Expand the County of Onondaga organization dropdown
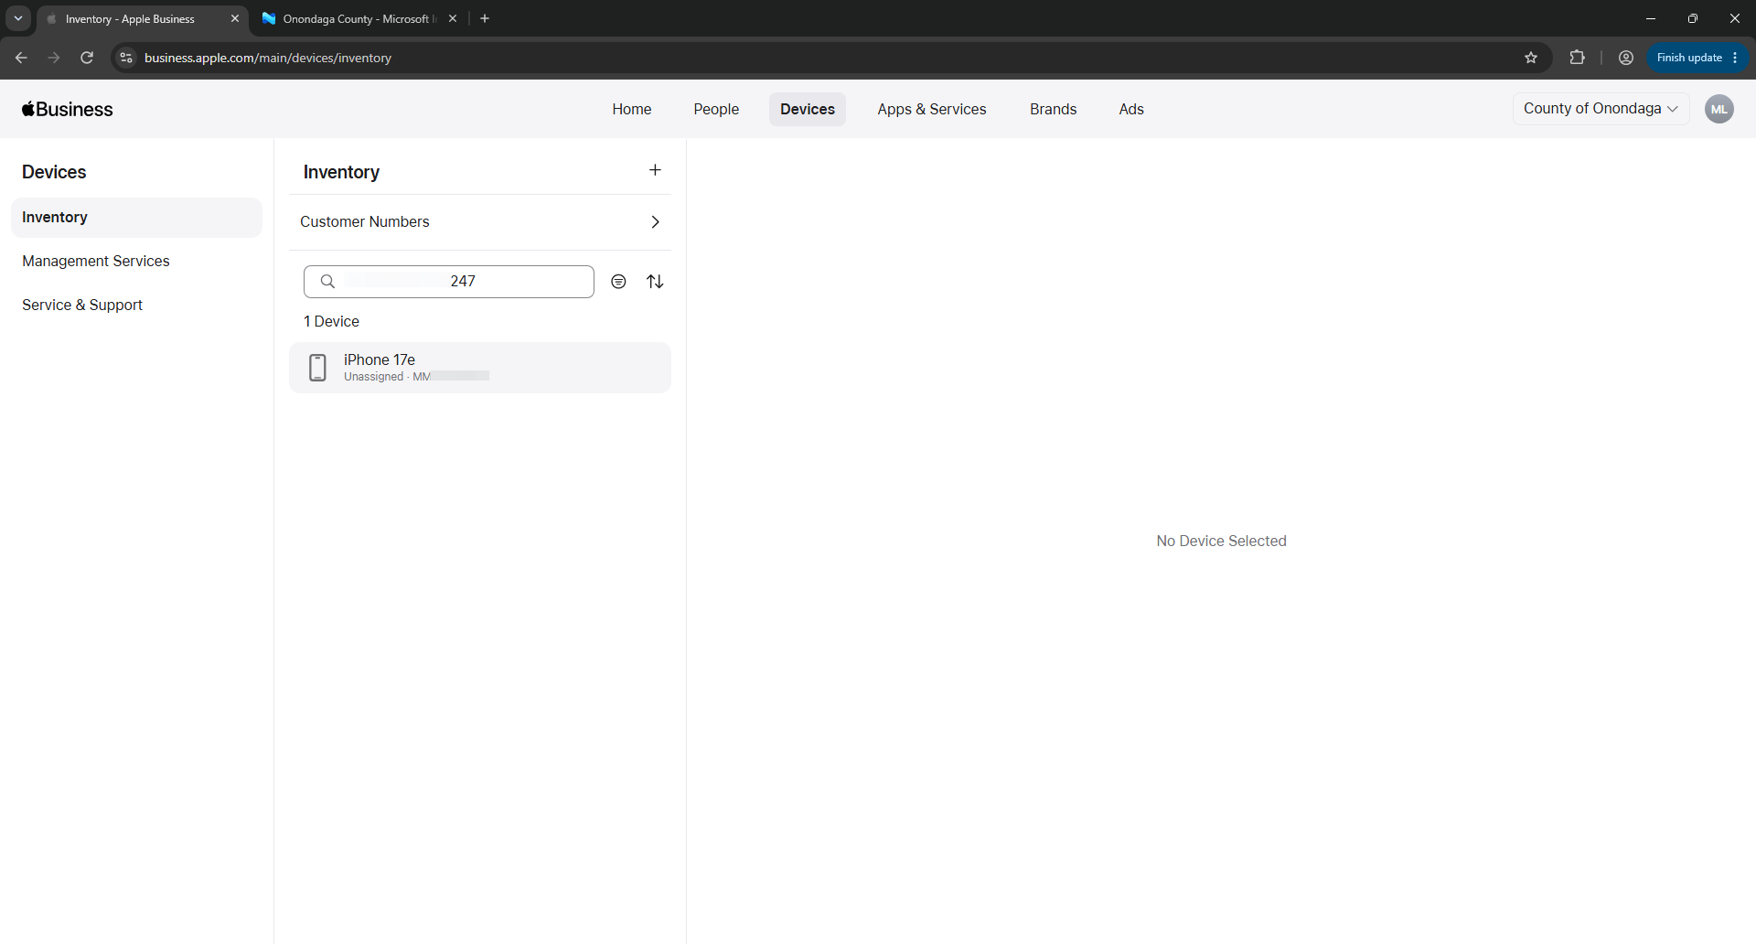 (1601, 109)
